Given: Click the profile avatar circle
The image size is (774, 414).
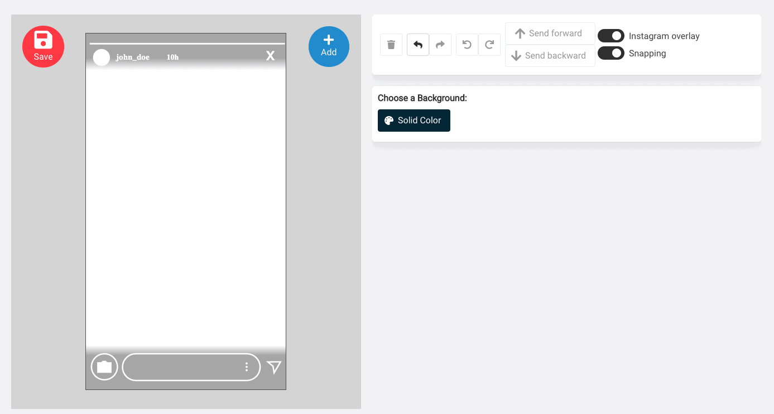Looking at the screenshot, I should 102,57.
